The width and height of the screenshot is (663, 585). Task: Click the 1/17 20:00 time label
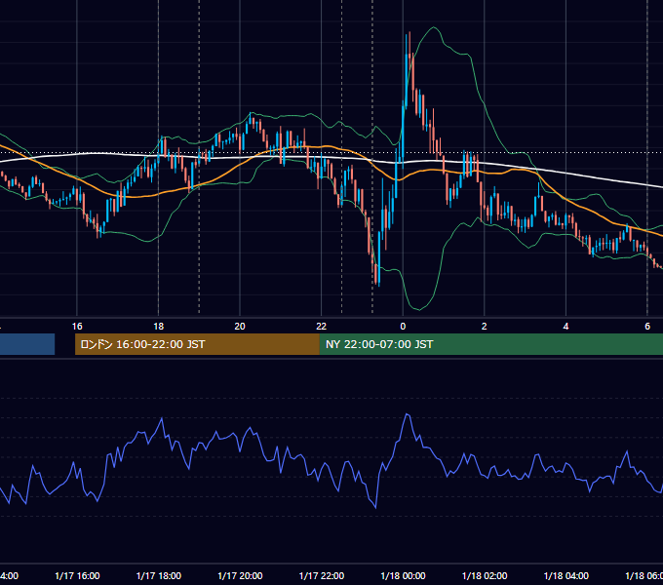pos(240,575)
